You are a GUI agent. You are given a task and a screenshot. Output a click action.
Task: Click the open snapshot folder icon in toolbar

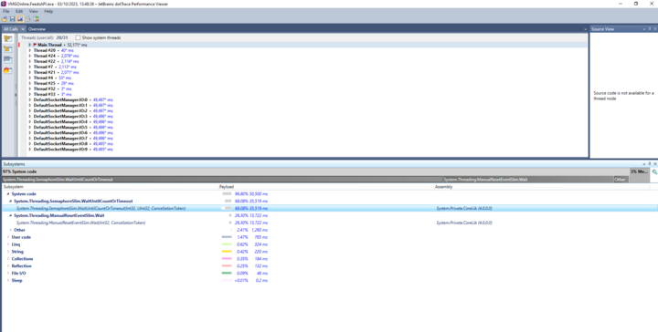pyautogui.click(x=5, y=19)
